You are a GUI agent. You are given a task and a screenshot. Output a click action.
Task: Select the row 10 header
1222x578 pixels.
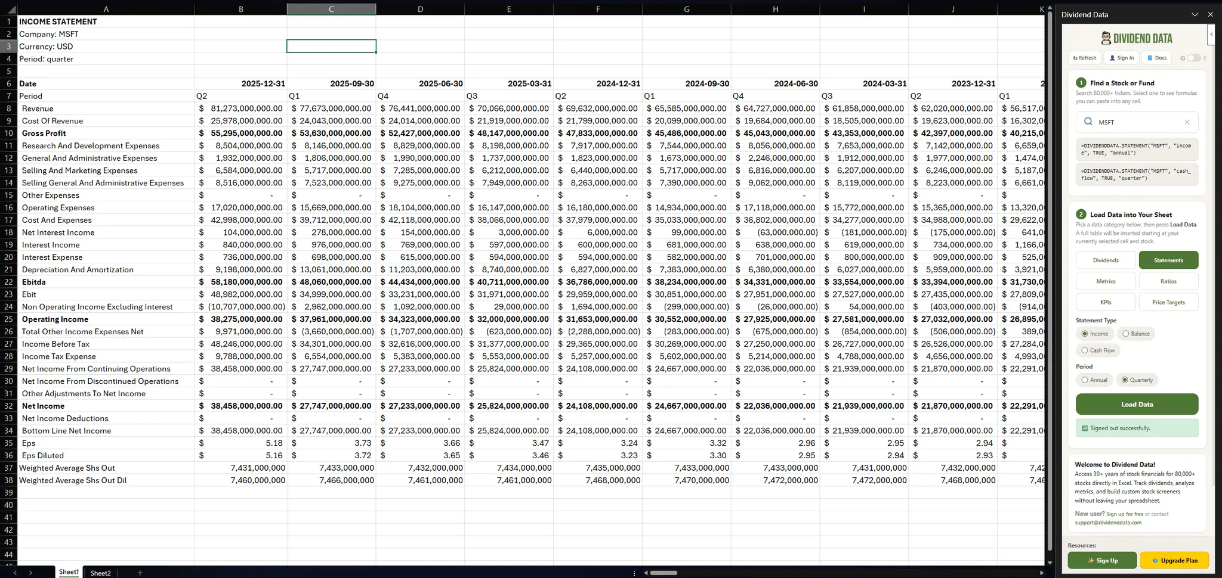click(8, 133)
